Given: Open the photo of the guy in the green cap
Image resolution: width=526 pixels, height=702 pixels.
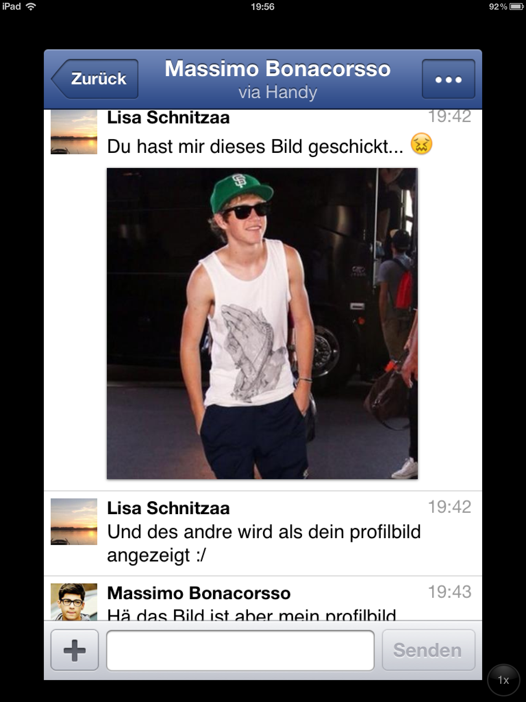Looking at the screenshot, I should click(x=262, y=323).
